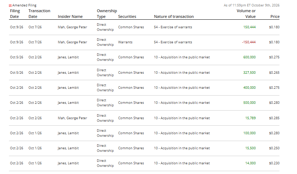Screen dimensions: 297x174
Task: Click transaction date Oct 1/26 in 100,000 row
Action: pyautogui.click(x=35, y=133)
